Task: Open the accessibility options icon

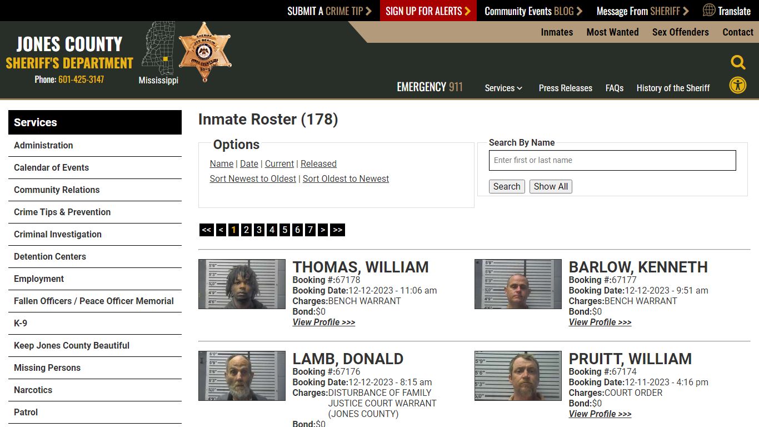Action: coord(738,86)
